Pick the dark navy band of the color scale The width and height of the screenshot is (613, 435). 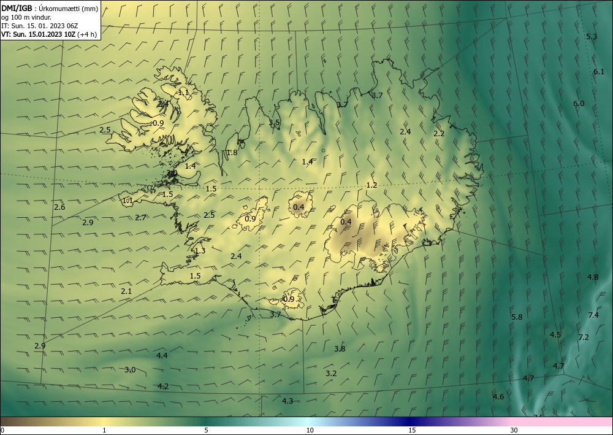[409, 422]
